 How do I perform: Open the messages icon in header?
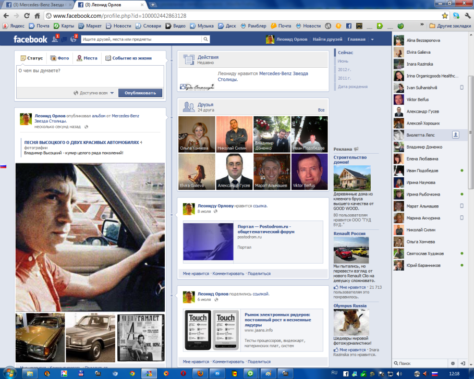(x=64, y=39)
